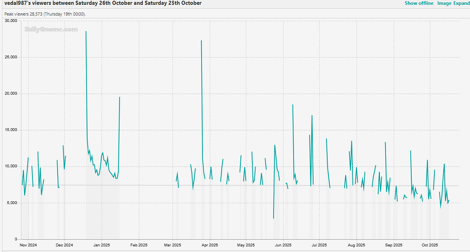Click the Mar 2025 axis label
Image resolution: width=470 pixels, height=252 pixels.
pyautogui.click(x=173, y=245)
